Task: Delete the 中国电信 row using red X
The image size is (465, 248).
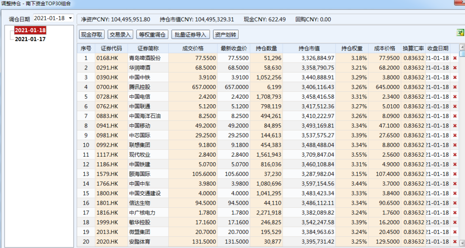Action: pos(455,97)
